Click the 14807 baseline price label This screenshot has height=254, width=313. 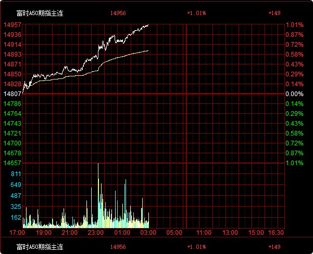tap(12, 94)
